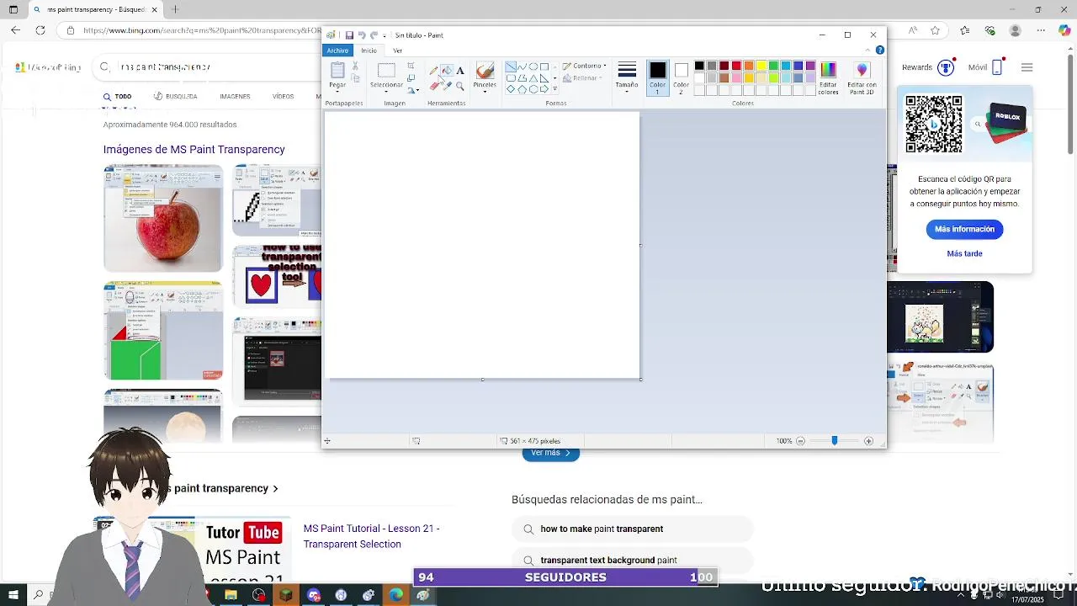Select the Oval shape in Formas

pyautogui.click(x=533, y=66)
